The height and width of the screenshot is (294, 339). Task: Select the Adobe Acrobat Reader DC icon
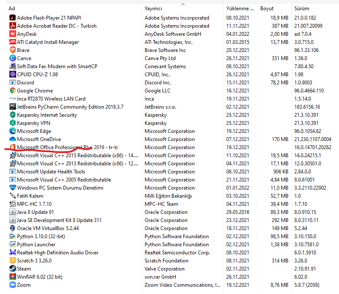pyautogui.click(x=12, y=26)
